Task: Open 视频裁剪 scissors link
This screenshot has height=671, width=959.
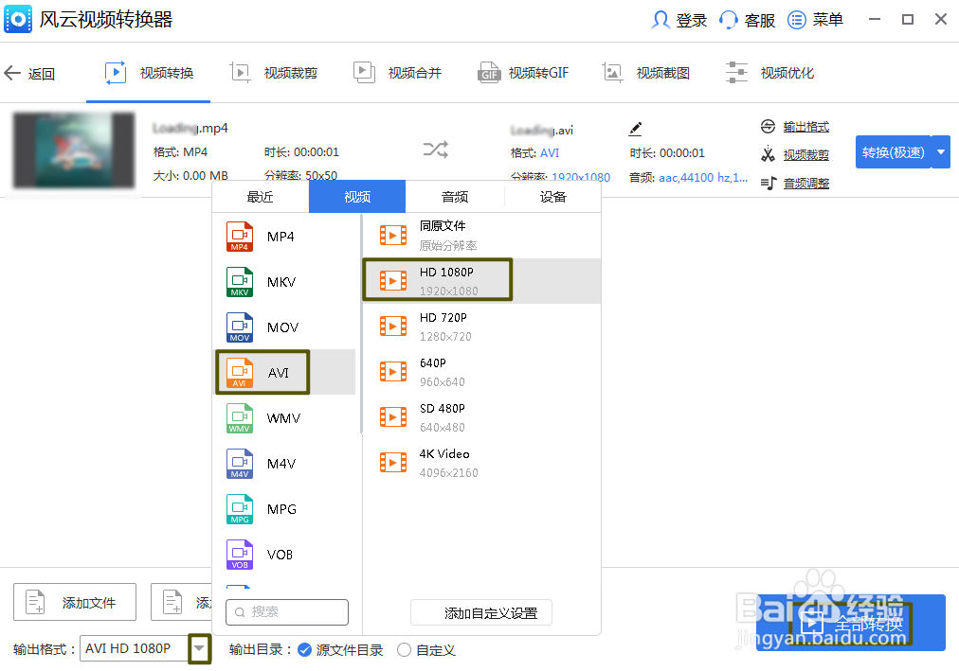Action: 806,155
